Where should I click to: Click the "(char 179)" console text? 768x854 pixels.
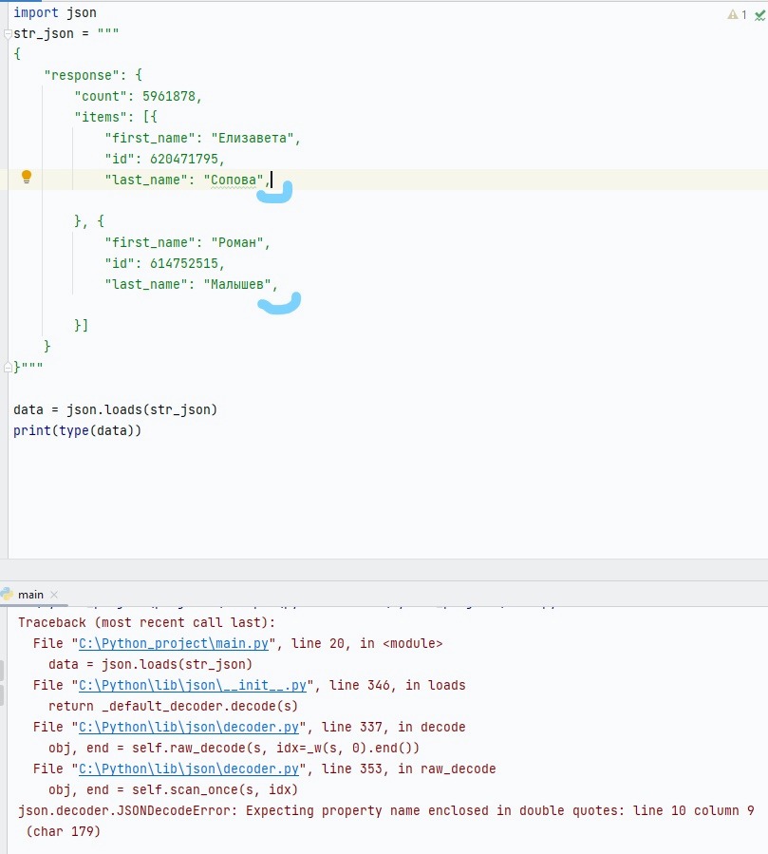pos(64,831)
